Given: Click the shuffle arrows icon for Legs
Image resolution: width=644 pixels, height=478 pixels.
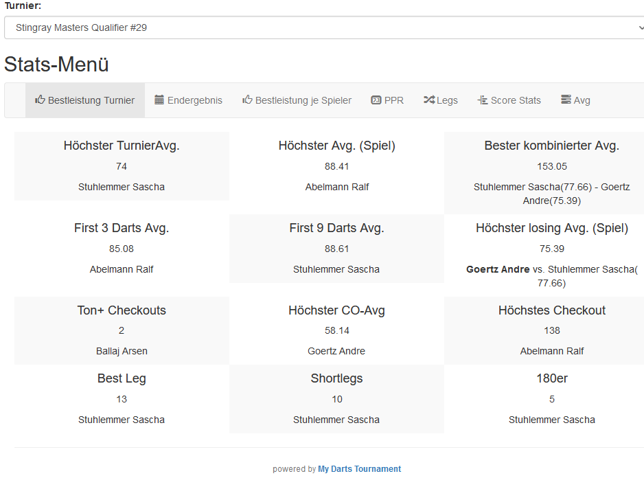Looking at the screenshot, I should [x=428, y=100].
